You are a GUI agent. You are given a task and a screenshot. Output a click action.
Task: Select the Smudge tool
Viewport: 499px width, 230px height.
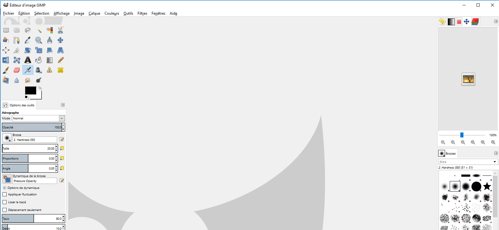pos(28,80)
